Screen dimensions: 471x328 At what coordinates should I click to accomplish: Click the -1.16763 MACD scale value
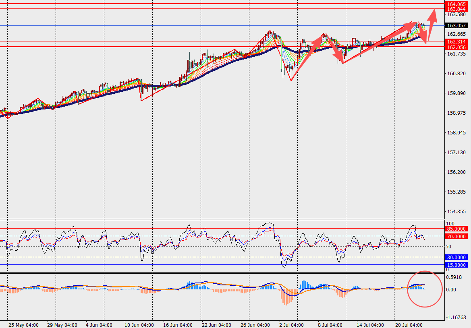pos(456,317)
